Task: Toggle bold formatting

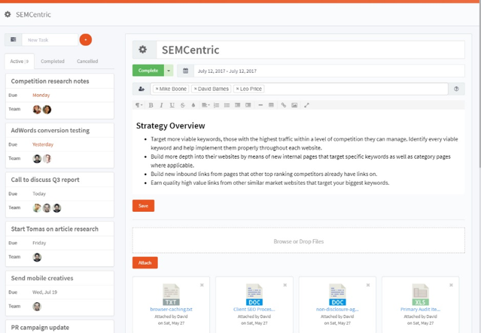Action: [x=151, y=105]
